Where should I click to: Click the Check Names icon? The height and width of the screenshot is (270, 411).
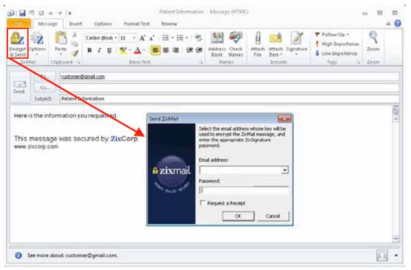click(236, 44)
